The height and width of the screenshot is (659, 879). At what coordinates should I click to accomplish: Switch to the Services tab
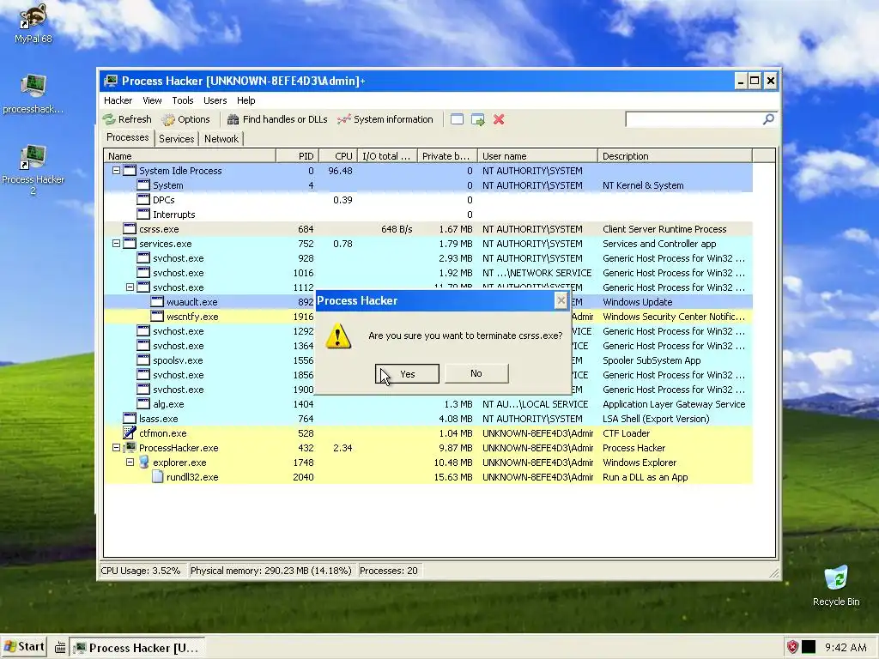point(176,139)
